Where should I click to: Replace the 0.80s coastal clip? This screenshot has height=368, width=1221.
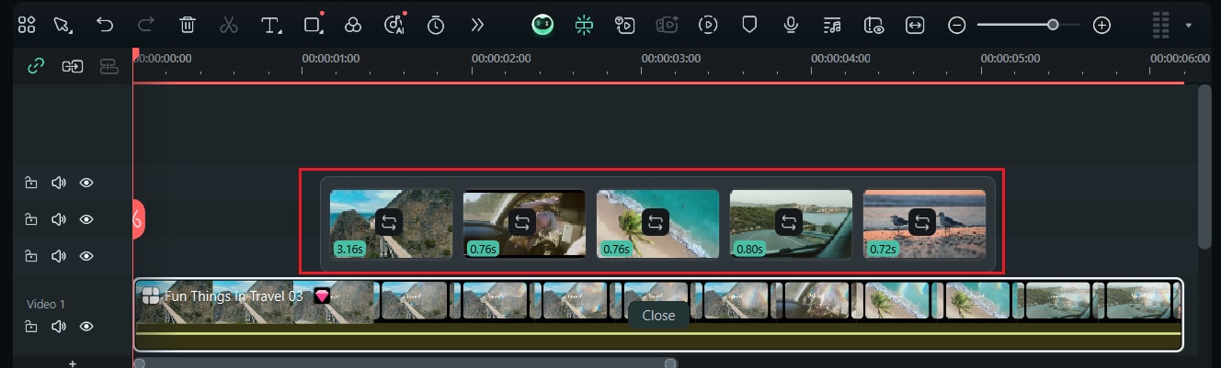[789, 222]
